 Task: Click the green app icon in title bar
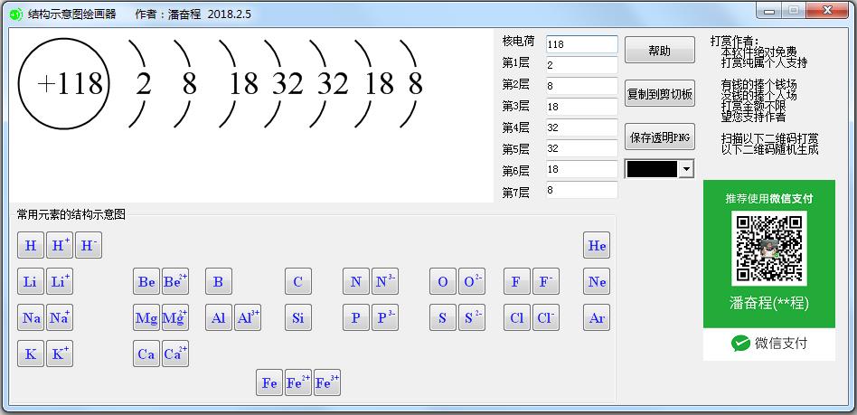click(16, 14)
